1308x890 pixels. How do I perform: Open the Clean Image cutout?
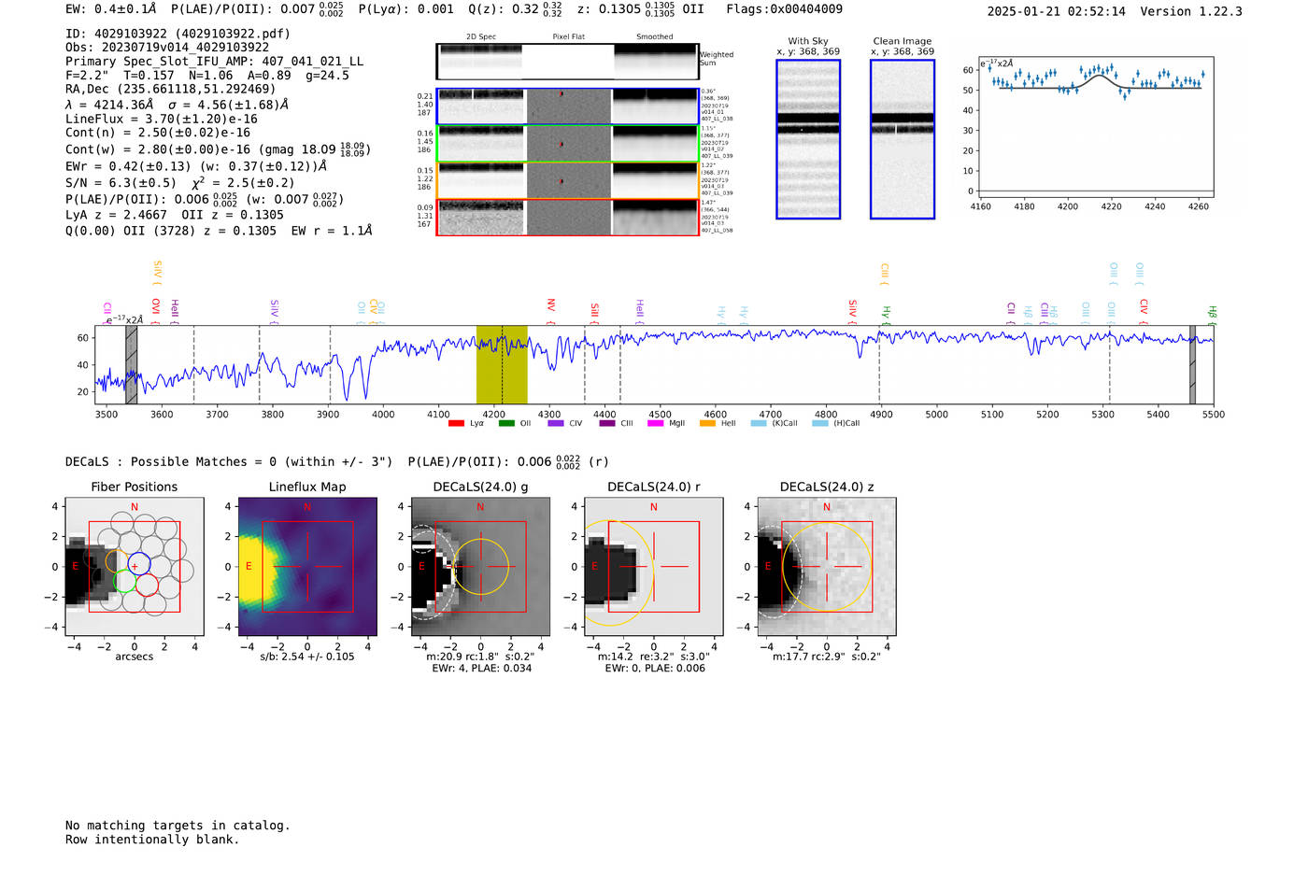[x=903, y=139]
